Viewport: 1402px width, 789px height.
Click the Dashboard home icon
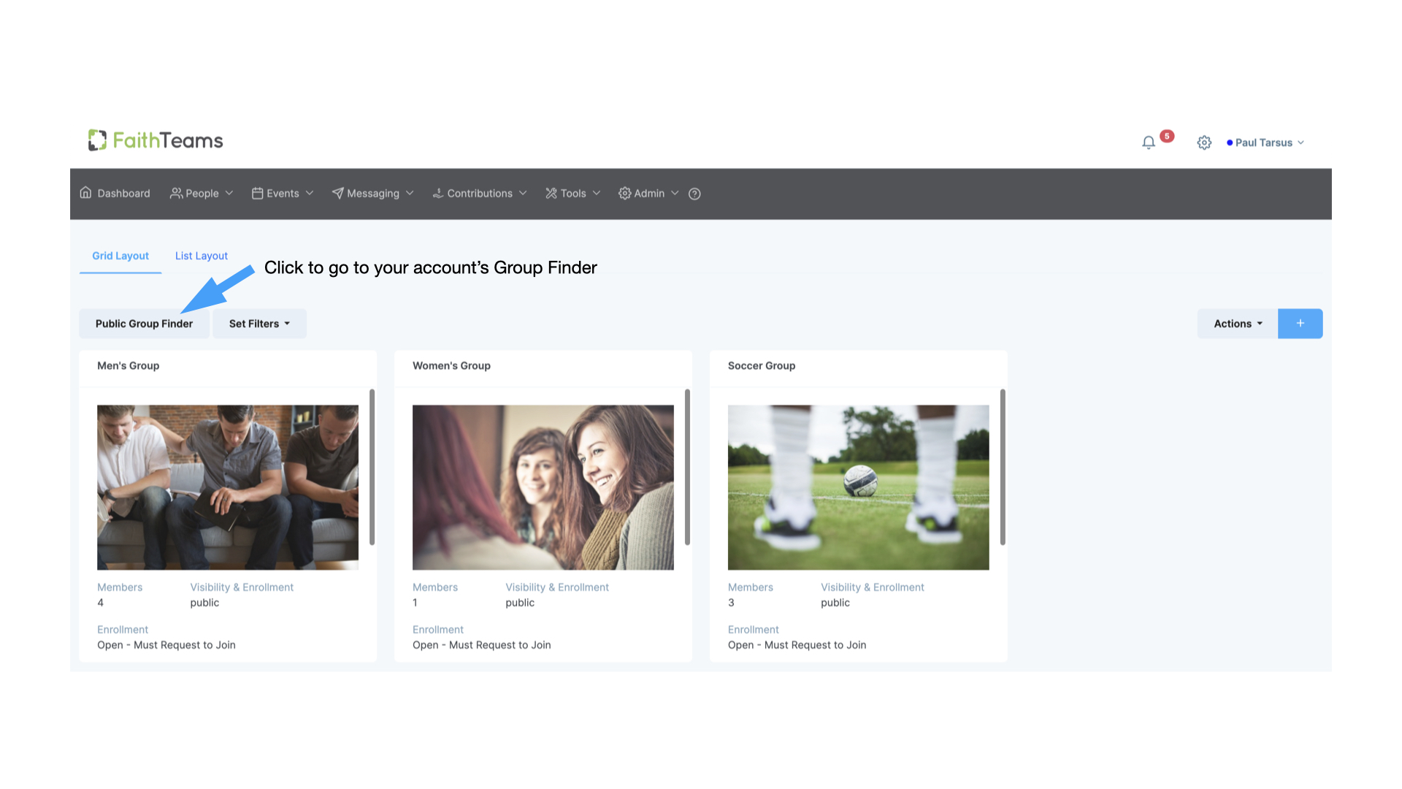(87, 193)
